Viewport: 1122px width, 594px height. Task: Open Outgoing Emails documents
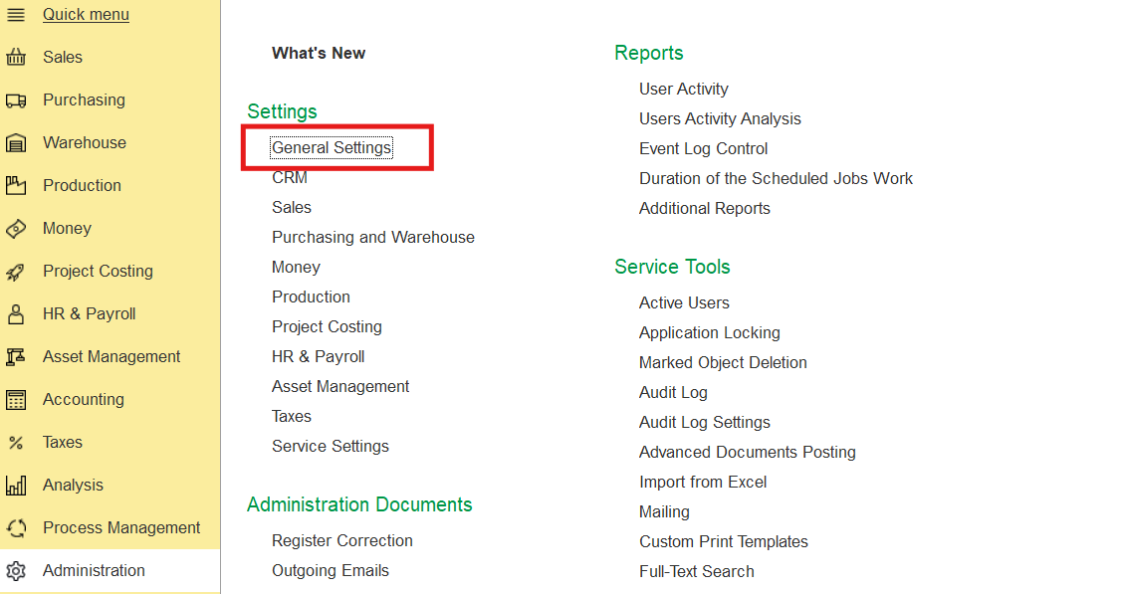click(x=330, y=571)
